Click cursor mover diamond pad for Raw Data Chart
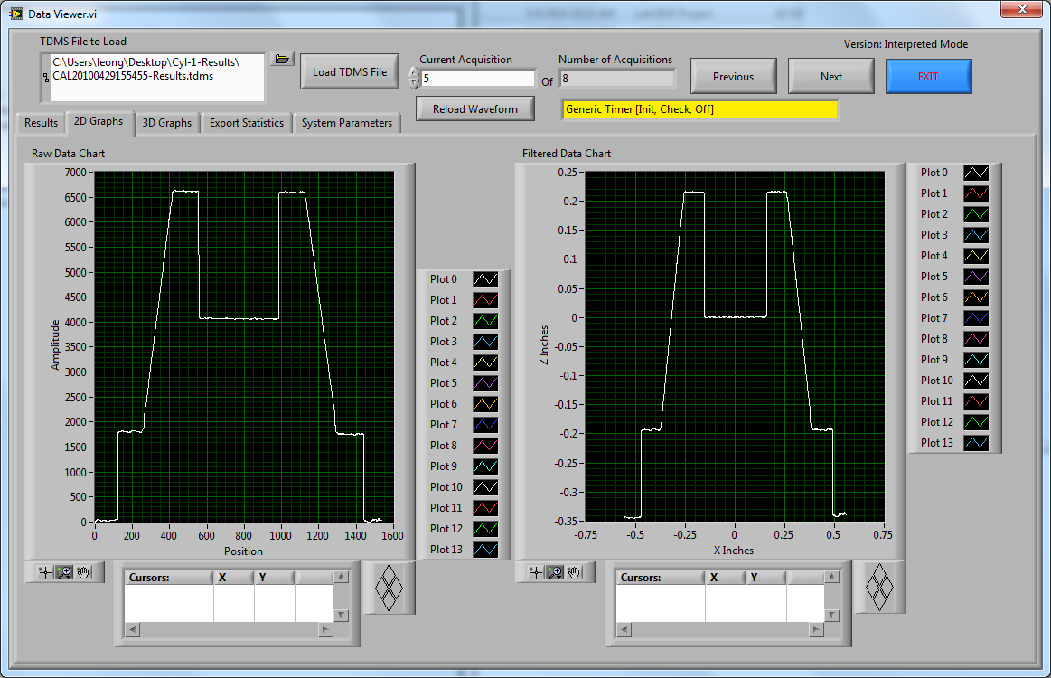The height and width of the screenshot is (678, 1051). click(389, 588)
